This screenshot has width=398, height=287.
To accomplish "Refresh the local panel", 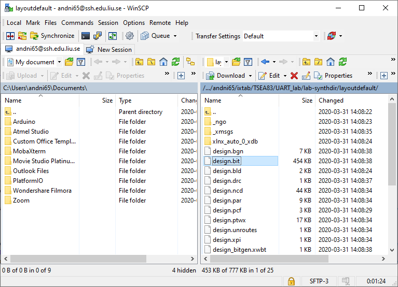I will (x=175, y=62).
